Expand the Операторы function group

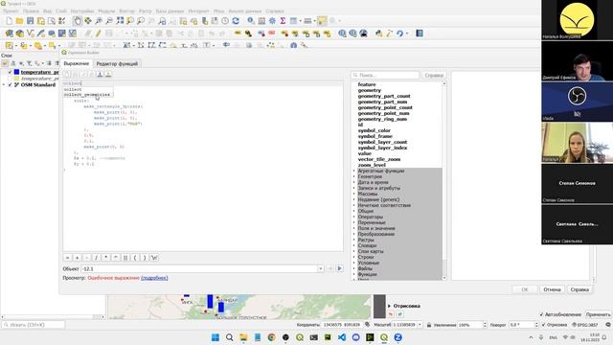tap(354, 217)
